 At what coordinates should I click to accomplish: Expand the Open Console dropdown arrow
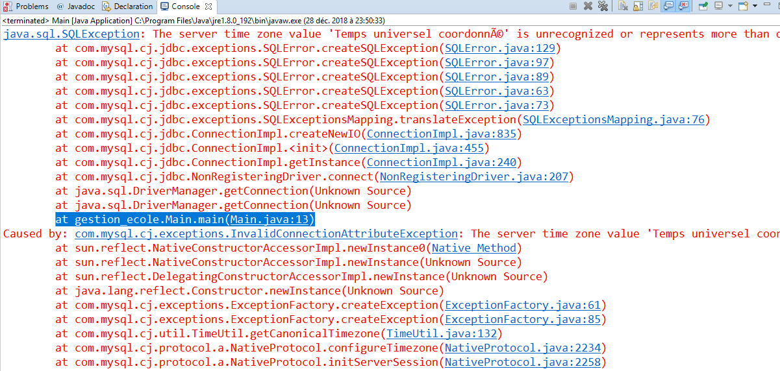coord(755,6)
